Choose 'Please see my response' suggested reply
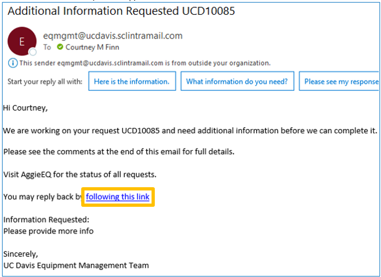 point(340,81)
